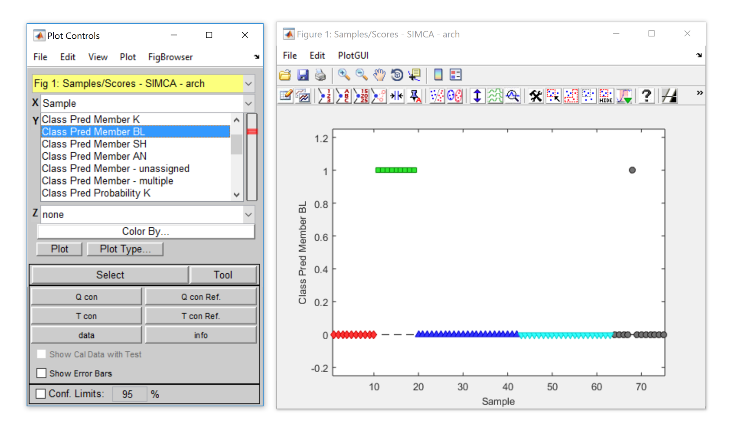The height and width of the screenshot is (435, 733).
Task: Open the wrench and hammer settings icon
Action: coord(535,96)
